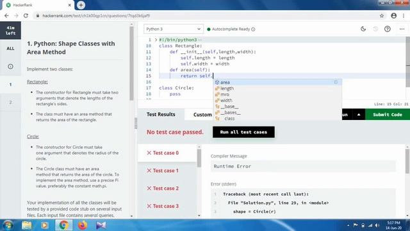This screenshot has height=231, width=410.
Task: Click the problem description scrollbar
Action: pyautogui.click(x=131, y=63)
